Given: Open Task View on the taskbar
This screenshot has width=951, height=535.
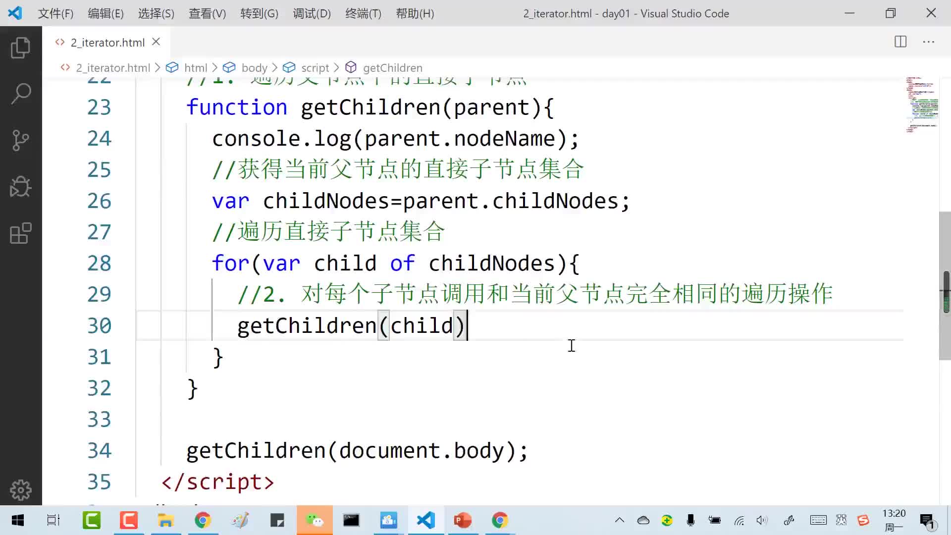Looking at the screenshot, I should [x=53, y=520].
